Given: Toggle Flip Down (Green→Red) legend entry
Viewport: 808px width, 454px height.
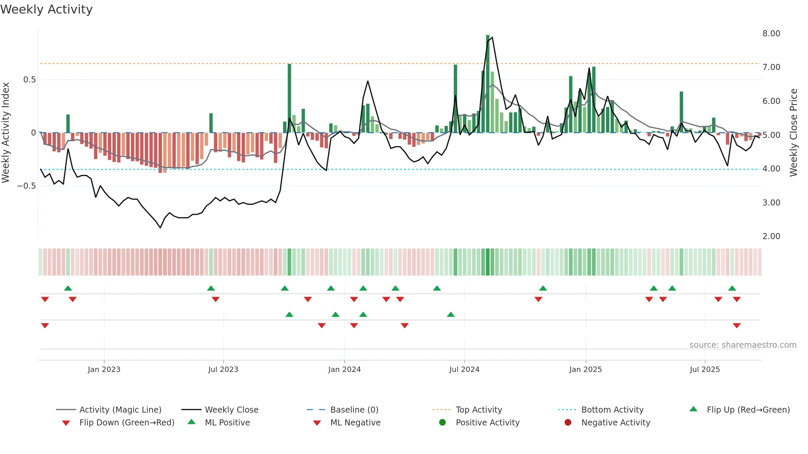Looking at the screenshot, I should pyautogui.click(x=118, y=422).
